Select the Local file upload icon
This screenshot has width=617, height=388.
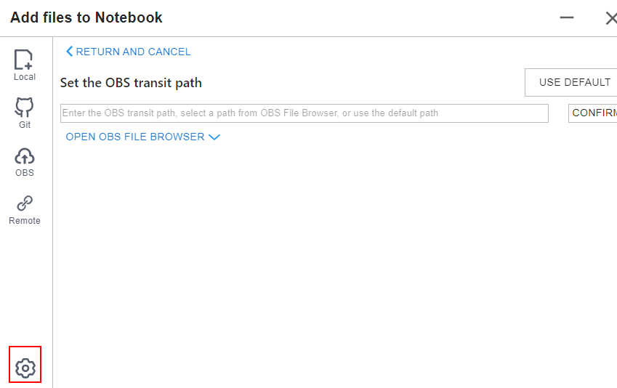click(x=23, y=60)
